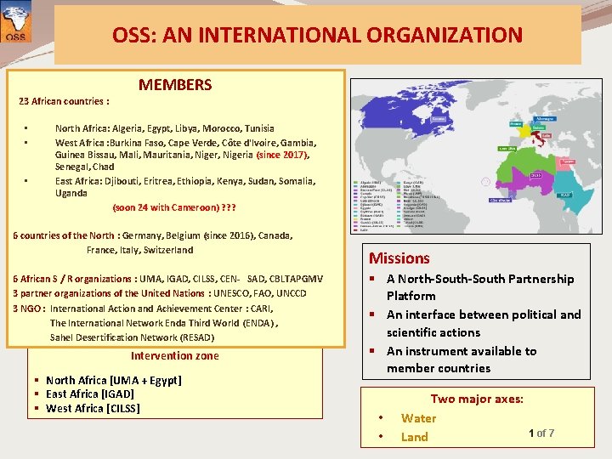Viewport: 612px width, 459px height.
Task: Click "An instrument available to member countries"
Action: coord(462,360)
